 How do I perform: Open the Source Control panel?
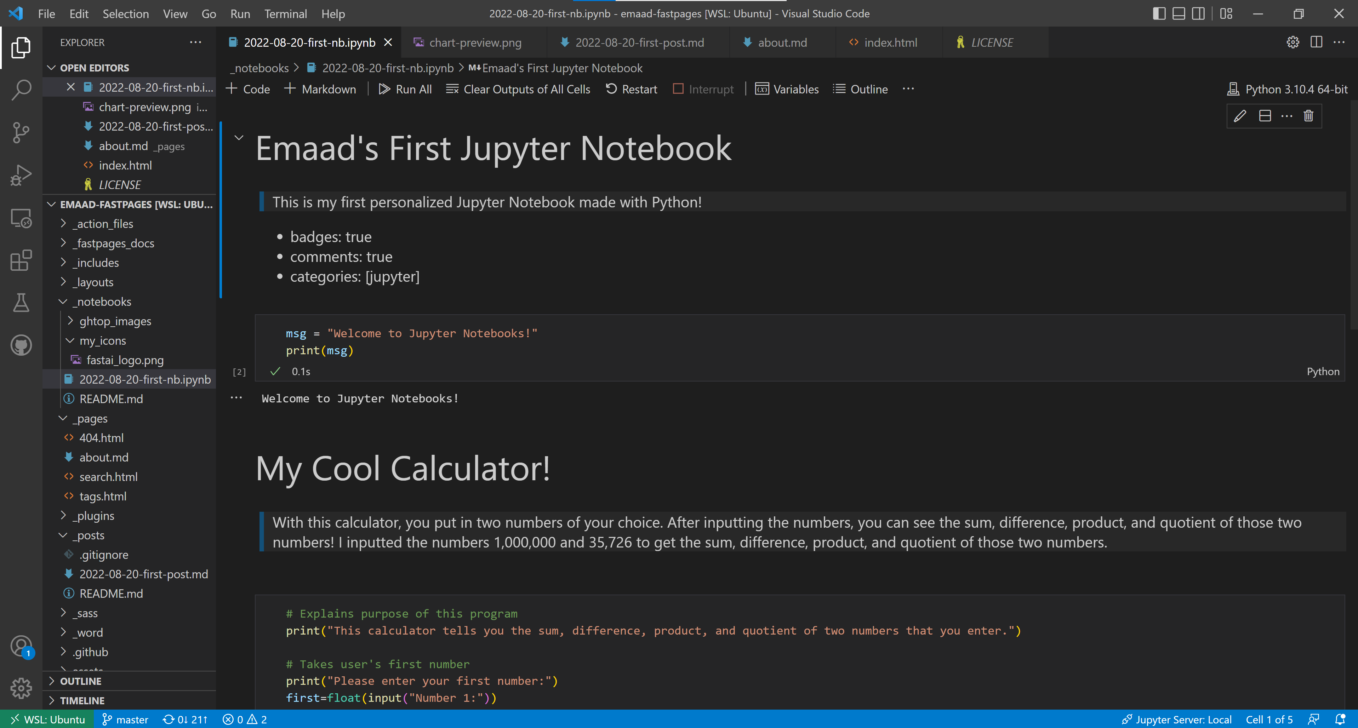coord(21,132)
